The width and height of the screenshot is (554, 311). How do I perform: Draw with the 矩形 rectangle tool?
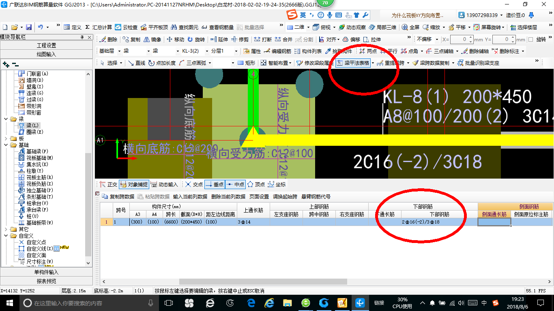tap(246, 63)
